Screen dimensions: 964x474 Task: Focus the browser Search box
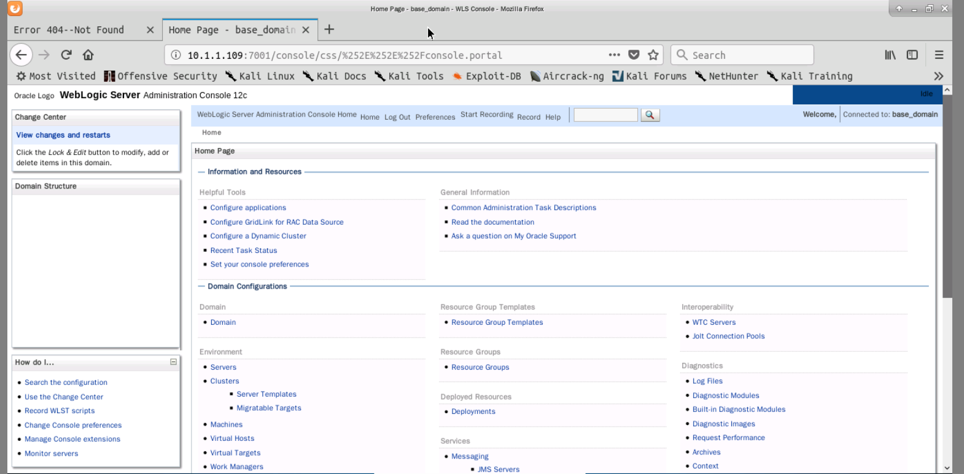click(742, 55)
